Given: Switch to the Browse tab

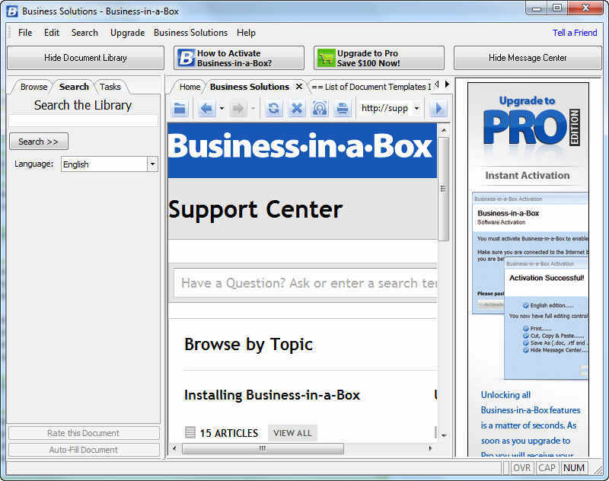Looking at the screenshot, I should pyautogui.click(x=33, y=87).
